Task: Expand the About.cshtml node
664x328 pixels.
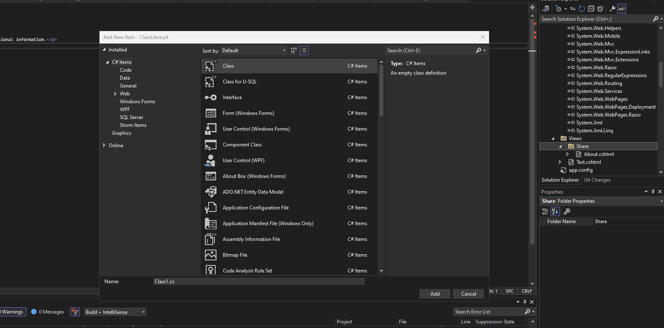Action: [568, 154]
